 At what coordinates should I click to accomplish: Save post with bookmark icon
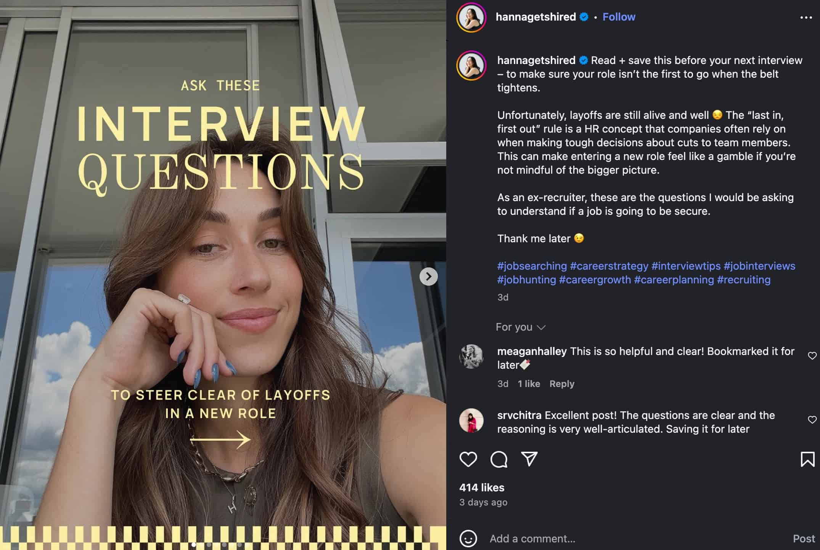807,459
